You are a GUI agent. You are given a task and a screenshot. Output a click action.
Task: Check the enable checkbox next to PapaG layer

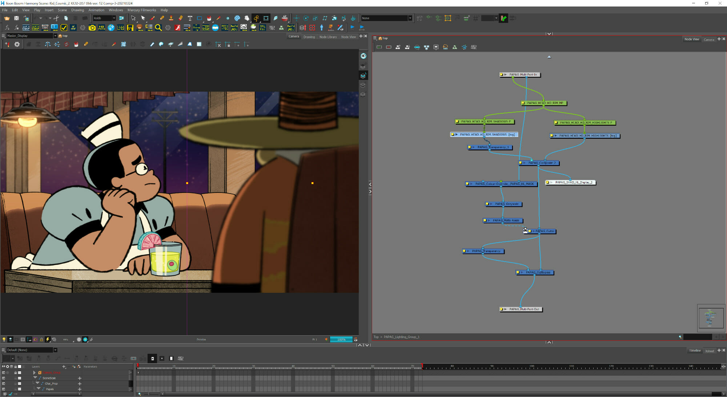tap(19, 389)
